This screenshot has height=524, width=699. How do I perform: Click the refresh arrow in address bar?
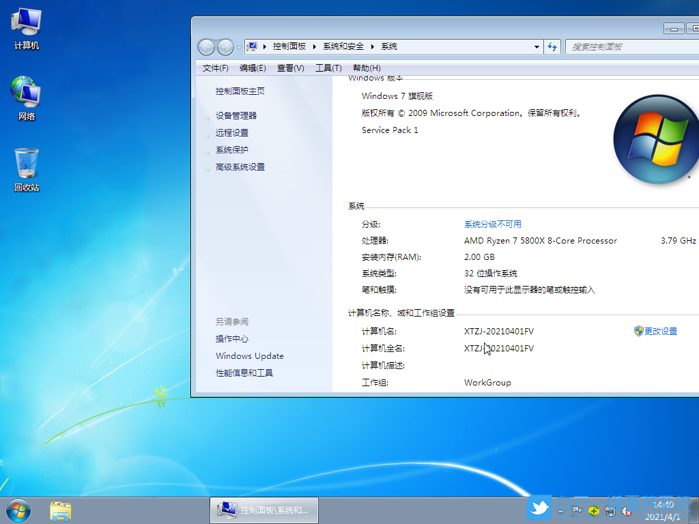[x=552, y=46]
